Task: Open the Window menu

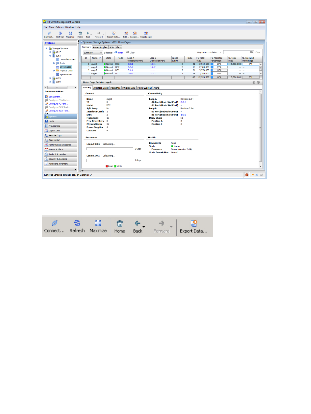Action: click(69, 27)
